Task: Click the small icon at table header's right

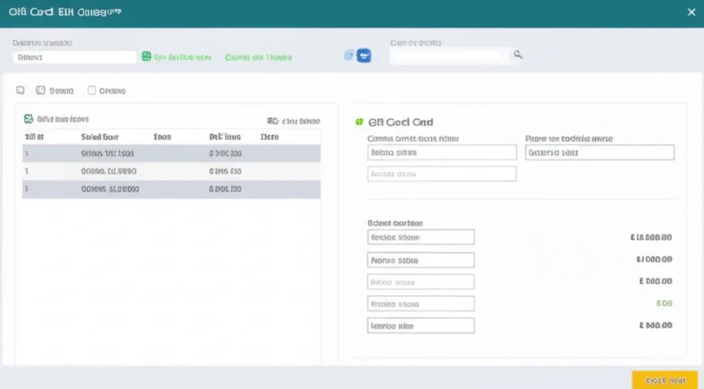Action: [273, 121]
